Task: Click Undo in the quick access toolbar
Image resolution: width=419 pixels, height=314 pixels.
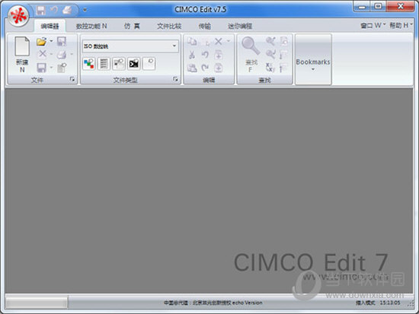Action: click(x=54, y=10)
